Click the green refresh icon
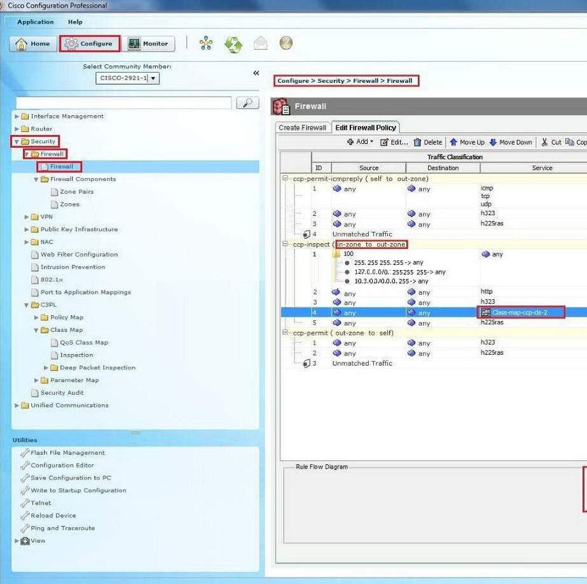 pos(233,44)
